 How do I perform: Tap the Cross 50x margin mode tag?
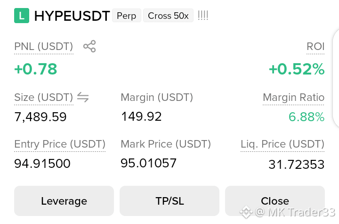(168, 16)
